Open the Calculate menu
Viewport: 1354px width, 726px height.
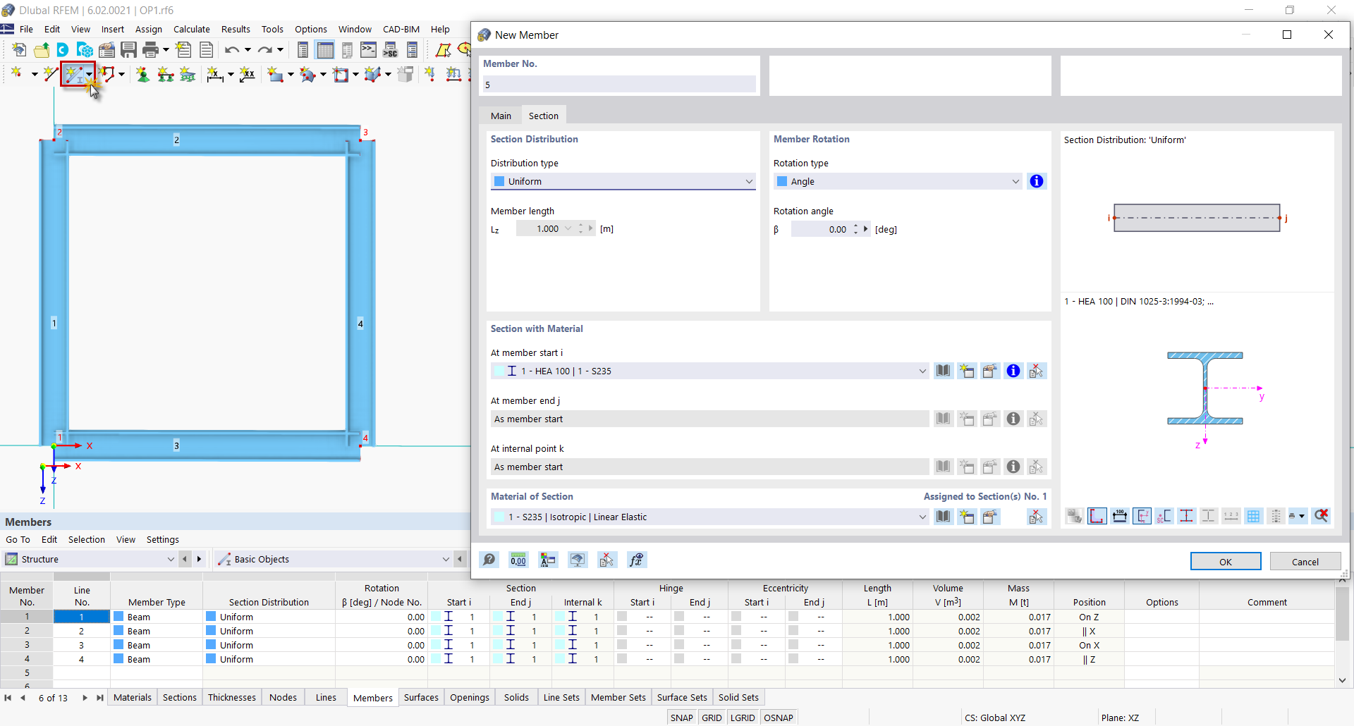click(x=192, y=29)
